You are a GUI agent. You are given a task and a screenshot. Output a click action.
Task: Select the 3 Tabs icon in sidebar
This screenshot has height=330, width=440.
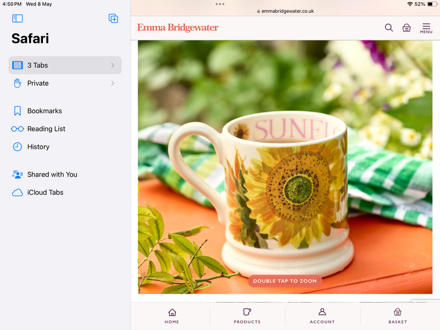[18, 65]
